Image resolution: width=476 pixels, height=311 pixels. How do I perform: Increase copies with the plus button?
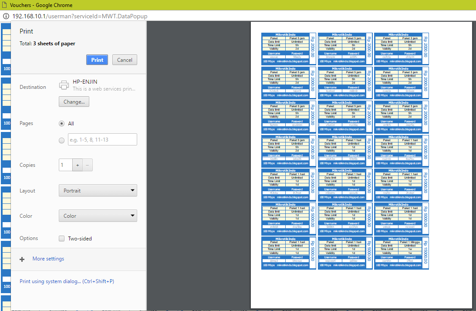pos(78,165)
